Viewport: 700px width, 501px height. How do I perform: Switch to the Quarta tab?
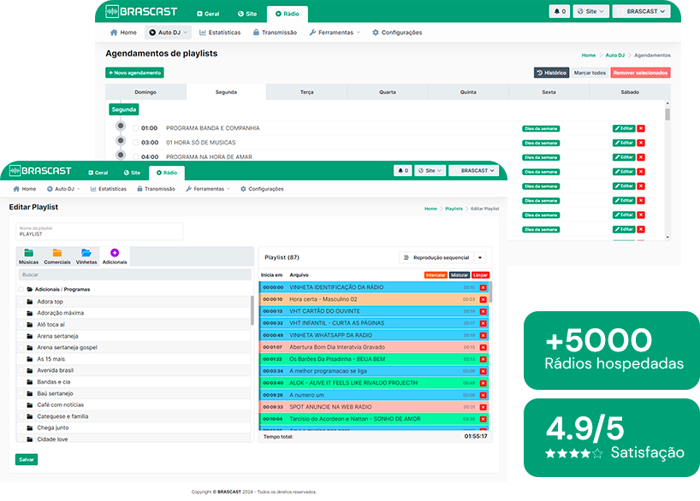pos(388,91)
